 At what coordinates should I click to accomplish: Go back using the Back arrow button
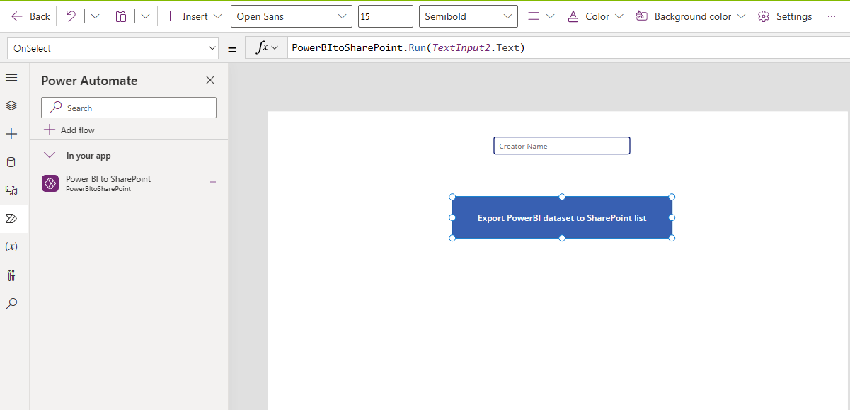tap(30, 16)
